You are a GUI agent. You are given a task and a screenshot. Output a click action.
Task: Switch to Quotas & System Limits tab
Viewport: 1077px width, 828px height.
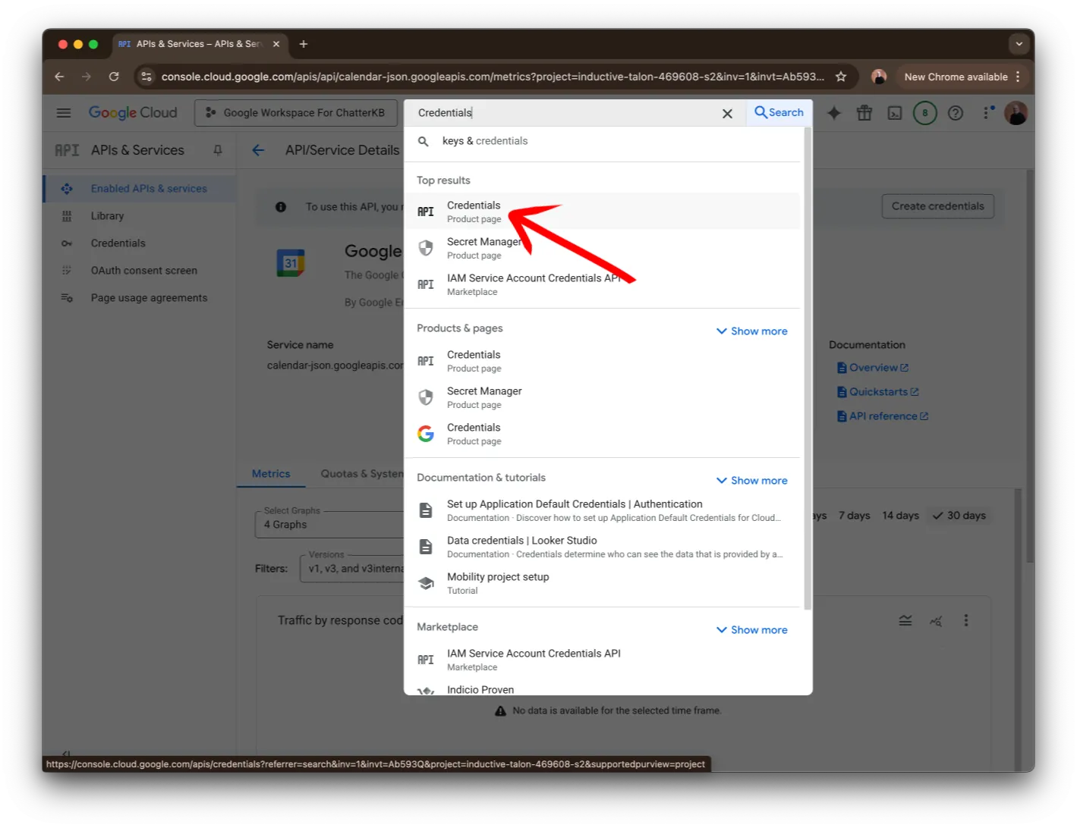[x=361, y=474]
